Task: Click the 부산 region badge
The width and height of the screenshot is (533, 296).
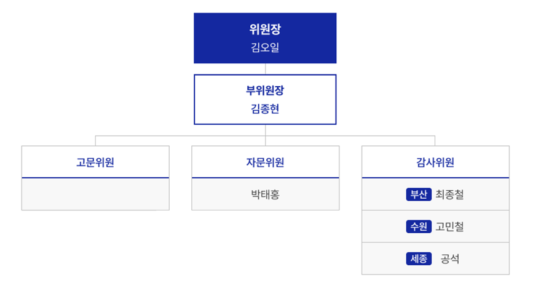Action: (x=419, y=194)
